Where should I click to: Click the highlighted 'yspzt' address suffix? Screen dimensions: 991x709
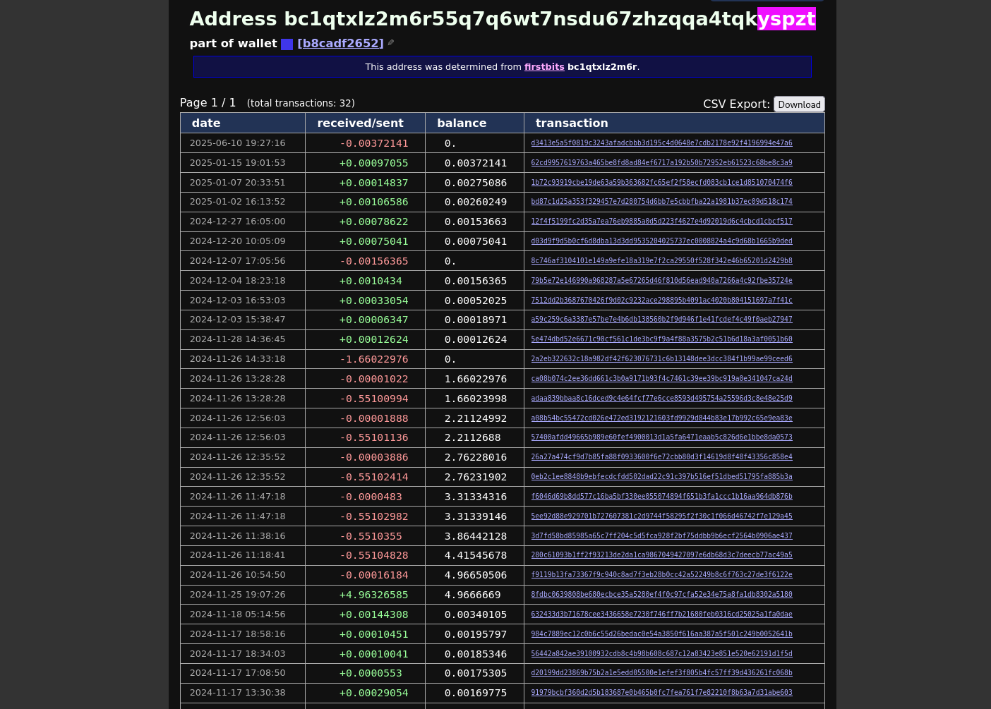pos(786,19)
